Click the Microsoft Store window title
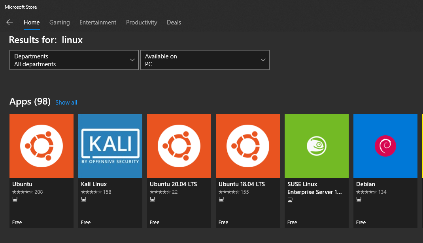423x243 pixels. coord(21,7)
